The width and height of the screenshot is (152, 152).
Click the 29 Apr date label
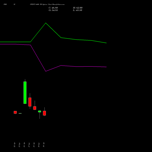[x=39, y=145]
